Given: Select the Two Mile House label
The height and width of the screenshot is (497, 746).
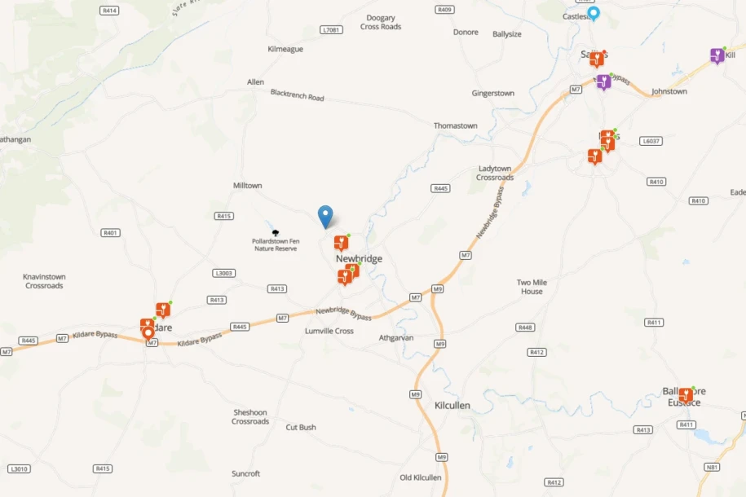Looking at the screenshot, I should click(532, 287).
